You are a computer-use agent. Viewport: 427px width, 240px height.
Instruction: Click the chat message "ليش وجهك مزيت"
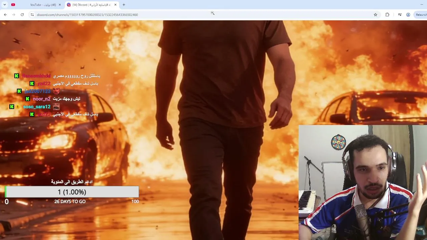coord(66,99)
